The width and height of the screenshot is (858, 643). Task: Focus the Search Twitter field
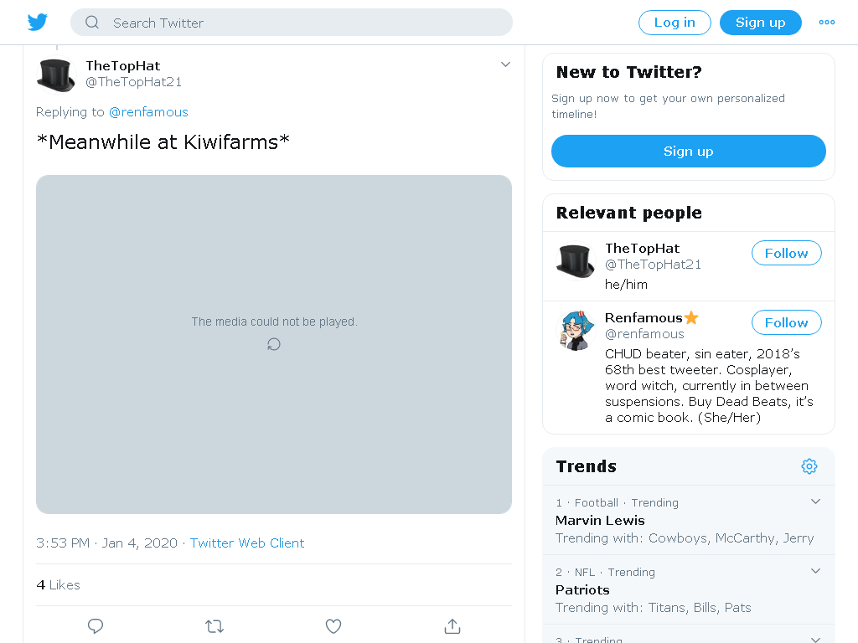pos(291,23)
